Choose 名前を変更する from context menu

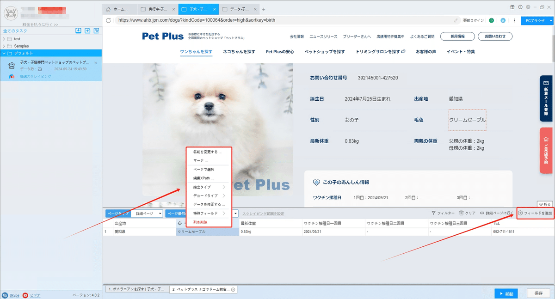pyautogui.click(x=209, y=152)
